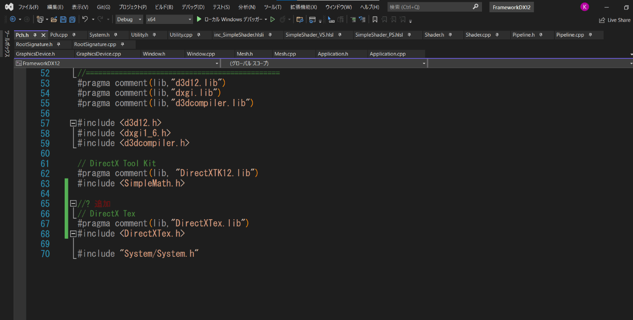Click the find in files folder icon

299,19
